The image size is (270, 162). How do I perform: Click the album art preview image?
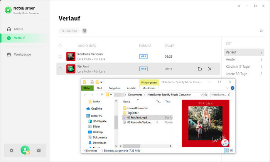pos(206,124)
